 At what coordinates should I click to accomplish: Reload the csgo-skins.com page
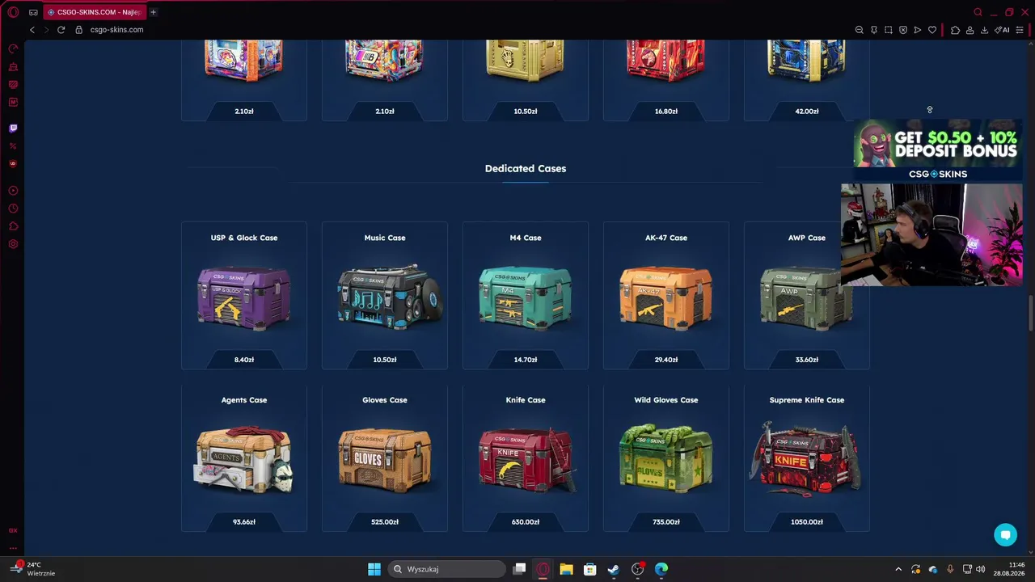tap(61, 30)
